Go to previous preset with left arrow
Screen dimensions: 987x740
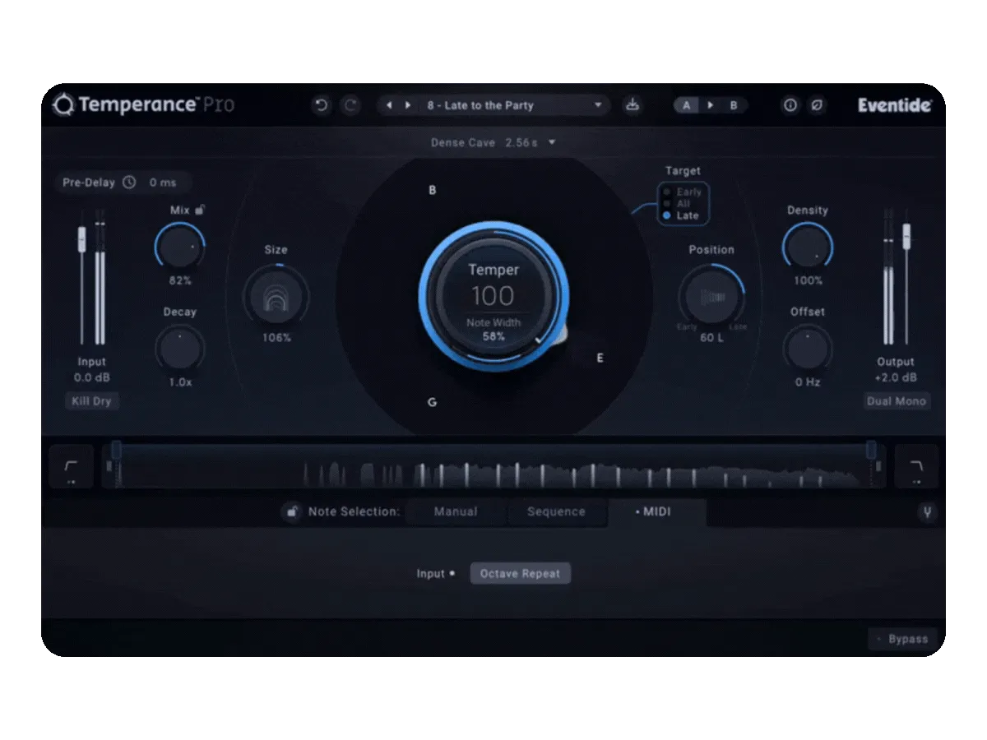tap(389, 105)
